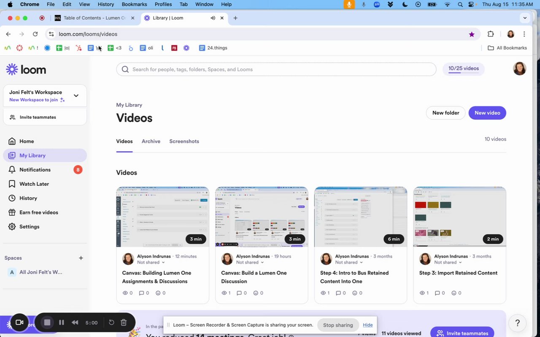The width and height of the screenshot is (540, 337).
Task: Rewind the Loom recording
Action: click(75, 323)
